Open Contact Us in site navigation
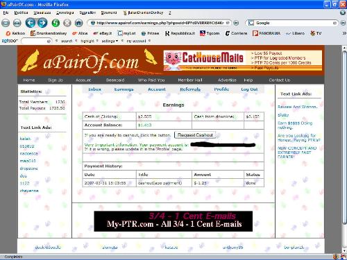347x260 pixels. tap(280, 80)
